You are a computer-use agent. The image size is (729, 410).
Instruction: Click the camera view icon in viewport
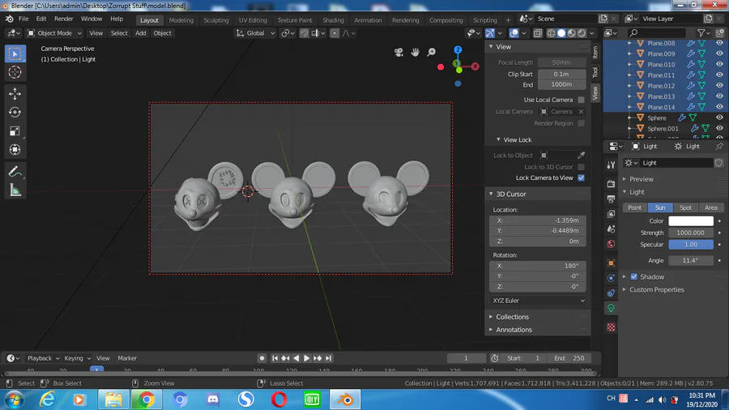pyautogui.click(x=399, y=53)
